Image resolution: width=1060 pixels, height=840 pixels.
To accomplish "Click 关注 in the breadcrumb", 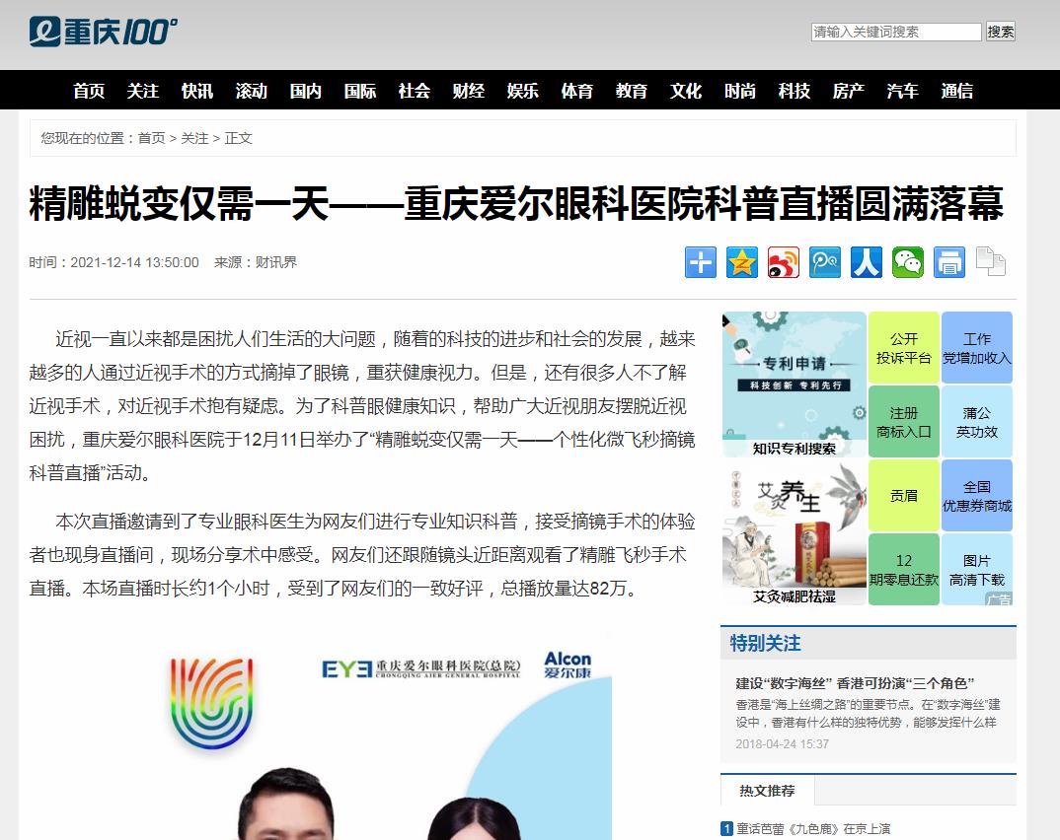I will pos(194,138).
